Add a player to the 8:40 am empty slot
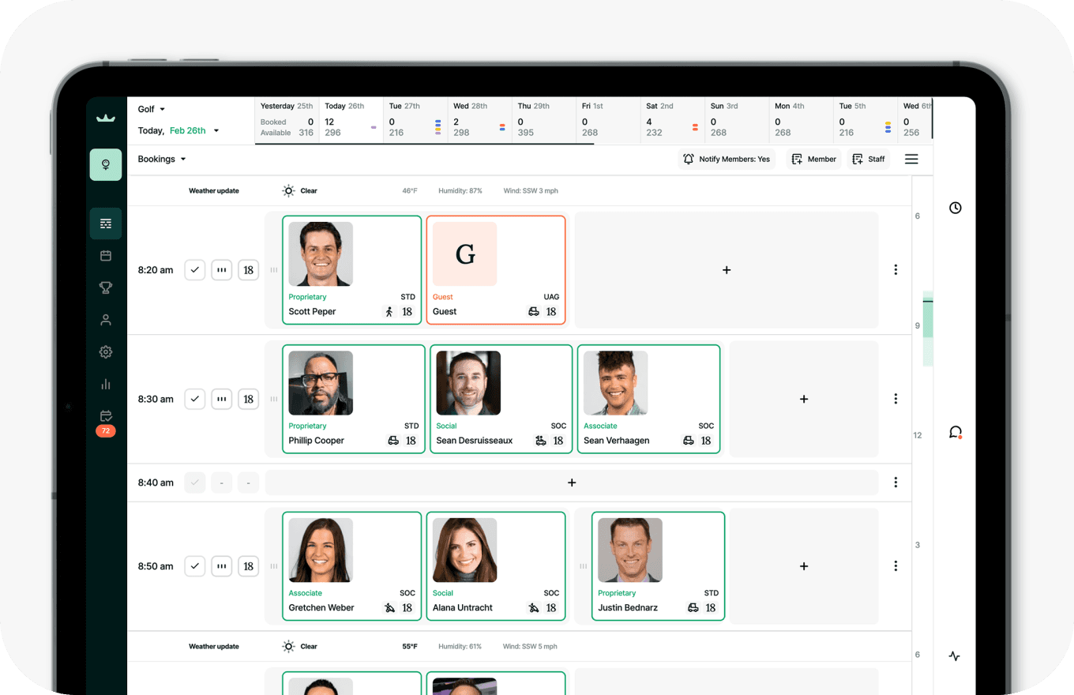Screen dimensions: 1074x695 click(x=572, y=482)
